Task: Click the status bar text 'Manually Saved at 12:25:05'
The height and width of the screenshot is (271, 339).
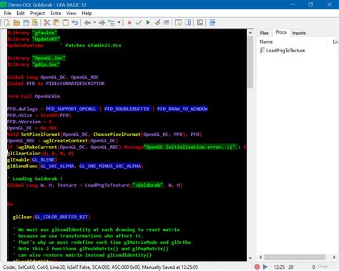Action: [170, 267]
